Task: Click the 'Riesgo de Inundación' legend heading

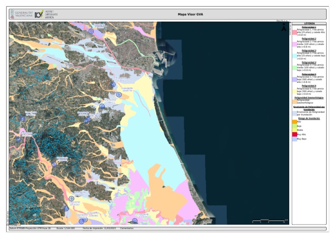Action: click(x=309, y=118)
